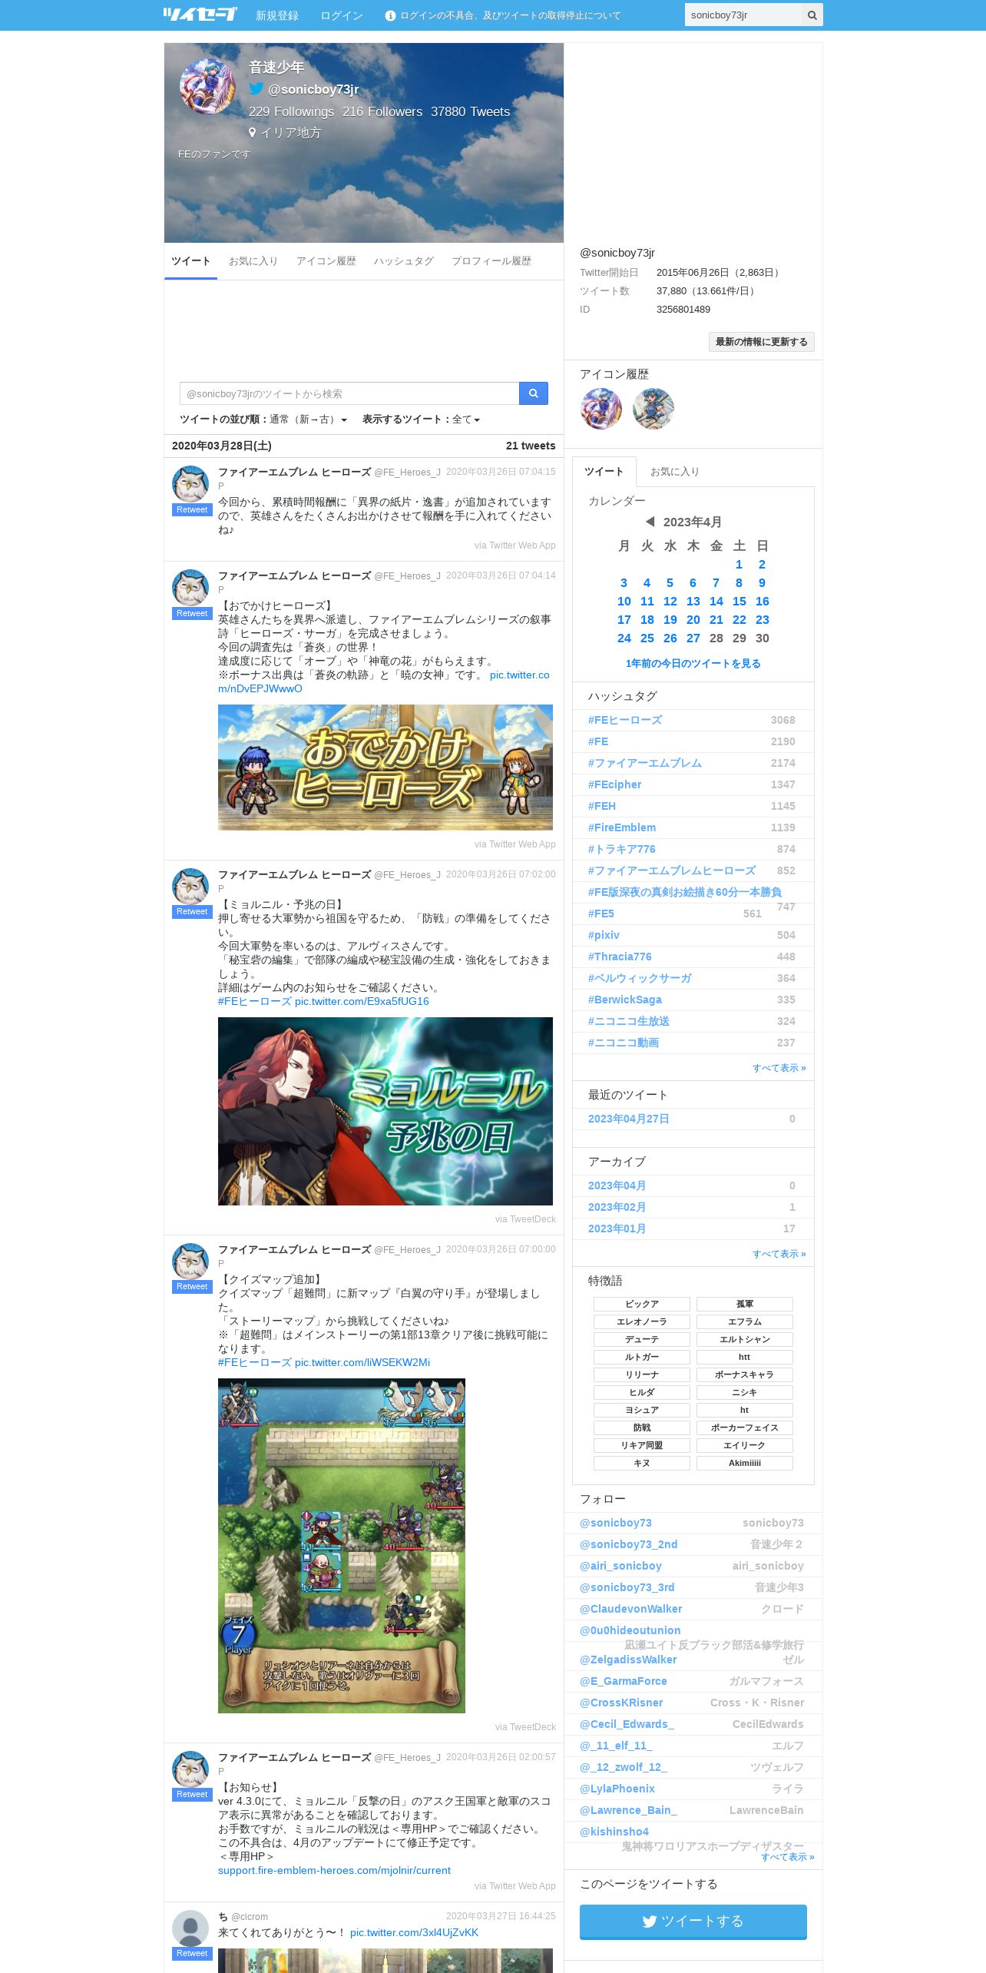
Task: Open hashtag #FEcipher
Action: pyautogui.click(x=614, y=784)
